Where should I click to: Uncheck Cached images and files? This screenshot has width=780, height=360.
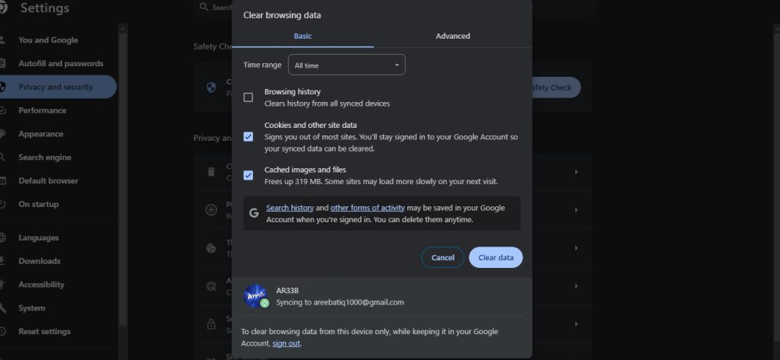(x=248, y=175)
